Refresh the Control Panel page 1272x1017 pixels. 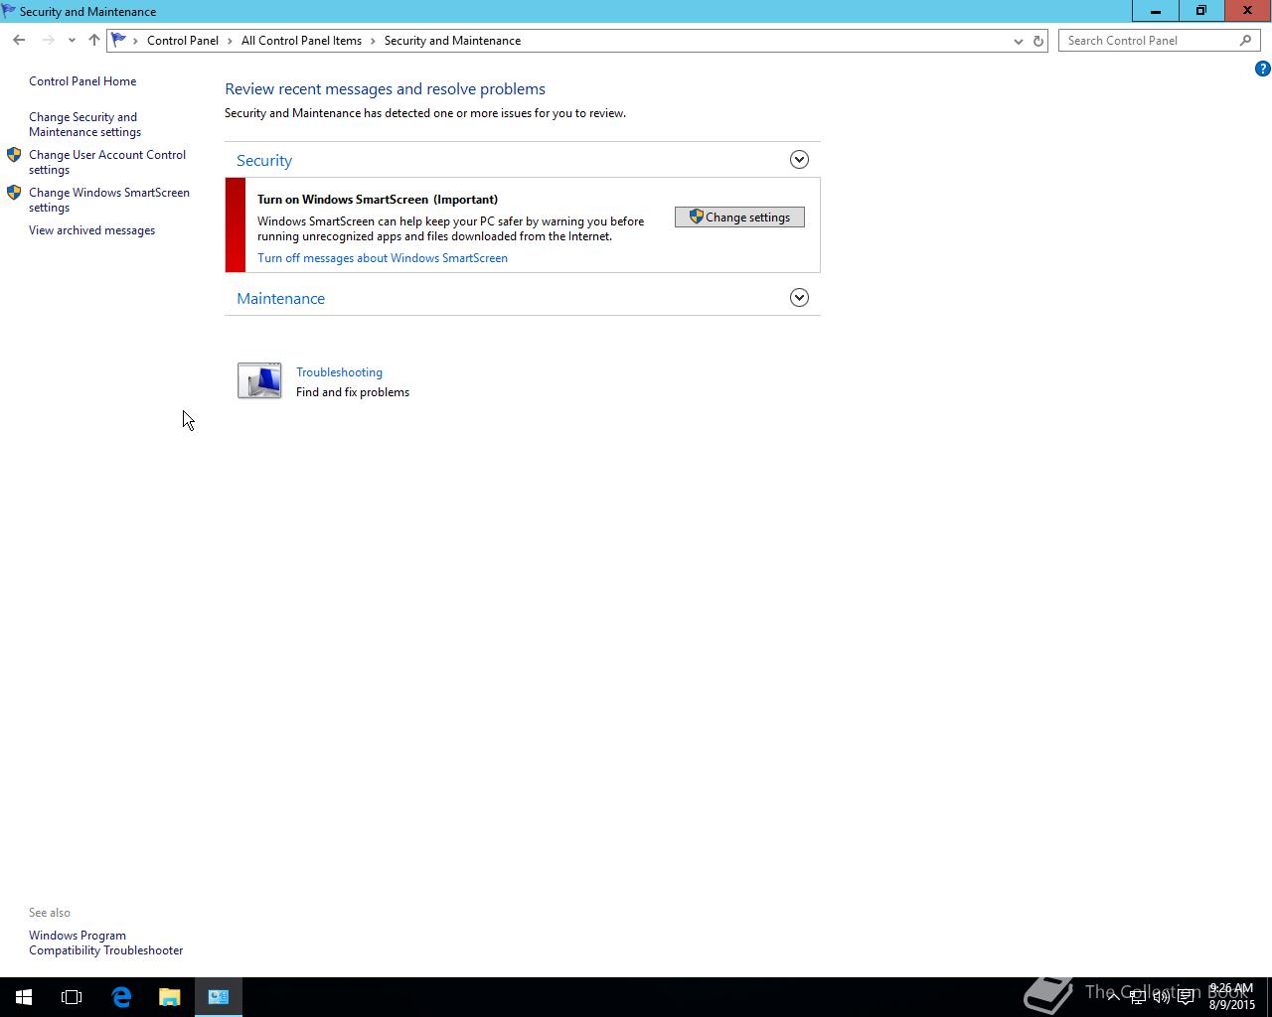1038,41
